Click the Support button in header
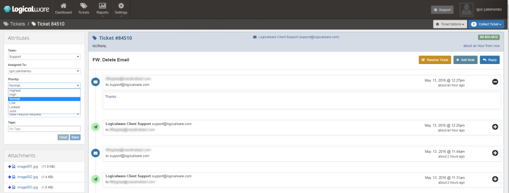Viewport: 509px width, 193px height. tap(442, 10)
